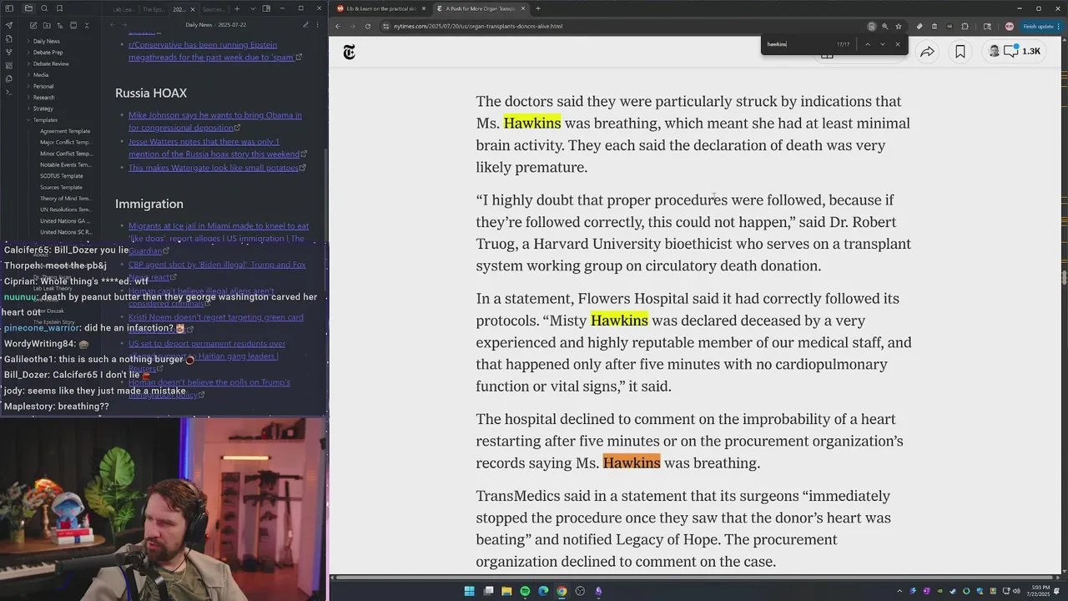Jump to previous find result
The image size is (1068, 601).
click(868, 44)
